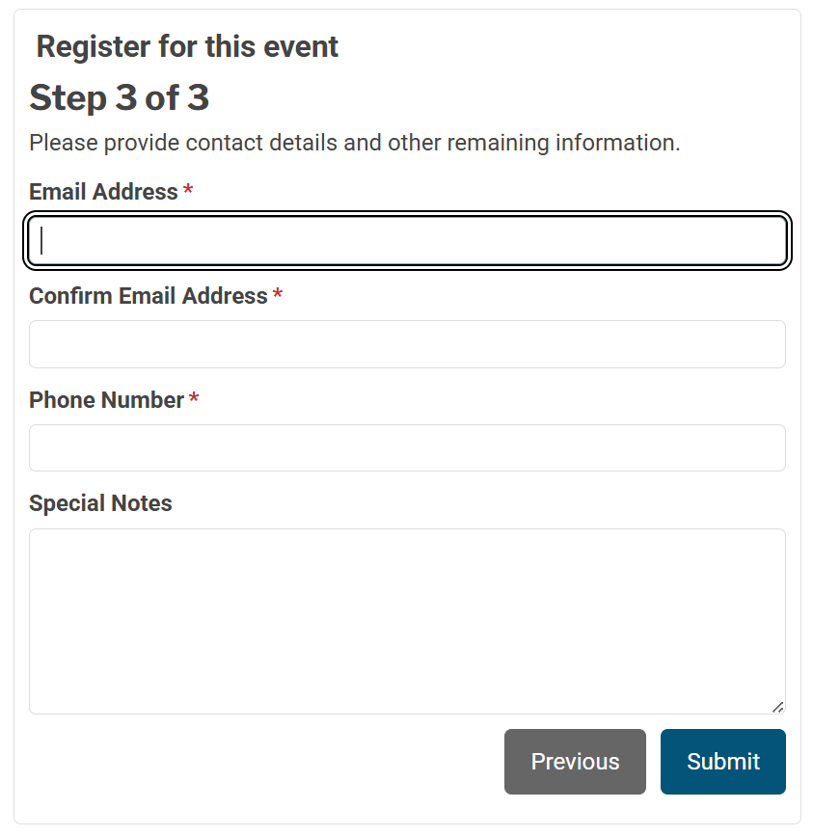Go back with the Previous button
This screenshot has width=813, height=836.
pos(575,762)
